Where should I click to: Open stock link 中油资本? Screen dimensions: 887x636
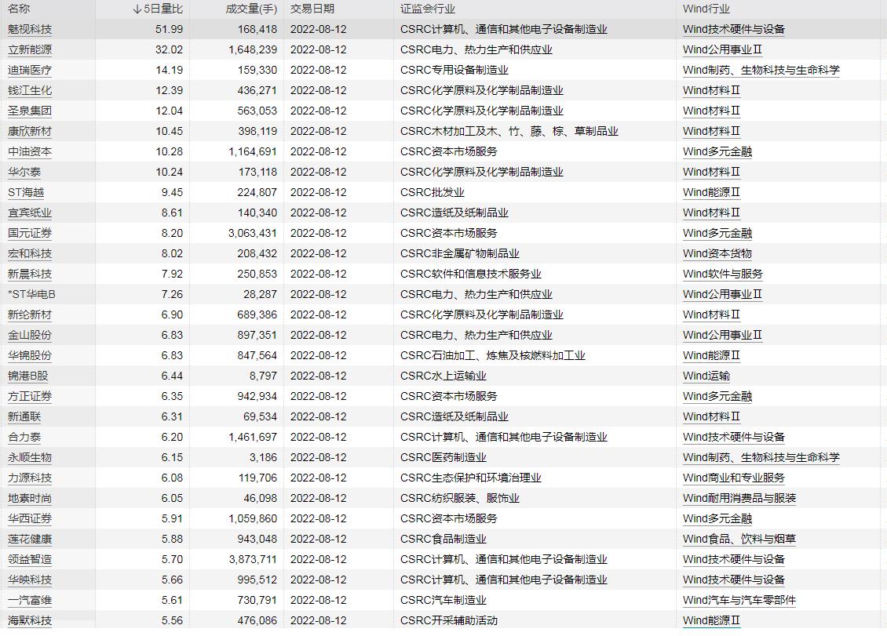pos(30,151)
